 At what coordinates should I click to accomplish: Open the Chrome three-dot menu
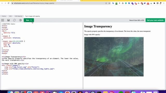click(x=164, y=3)
